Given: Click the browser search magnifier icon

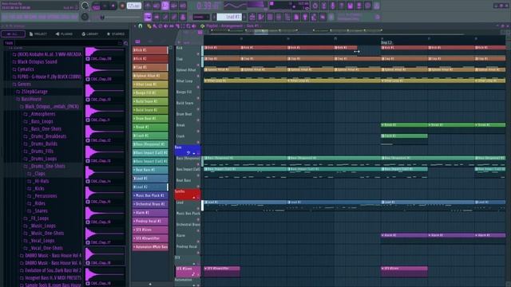Looking at the screenshot, I should (126, 43).
